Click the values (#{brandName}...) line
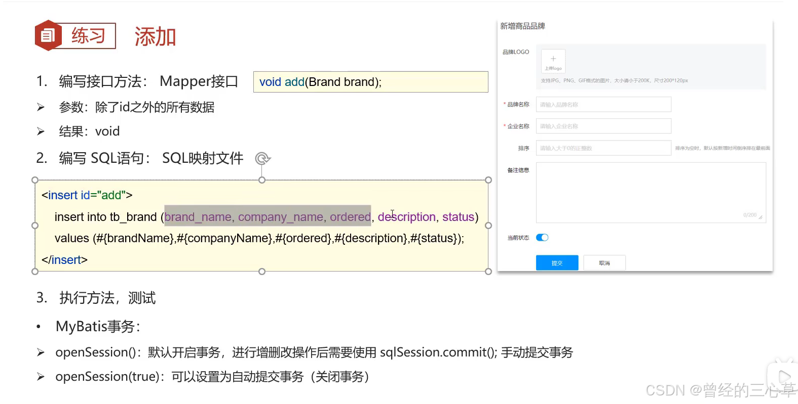The image size is (798, 404). click(x=259, y=238)
